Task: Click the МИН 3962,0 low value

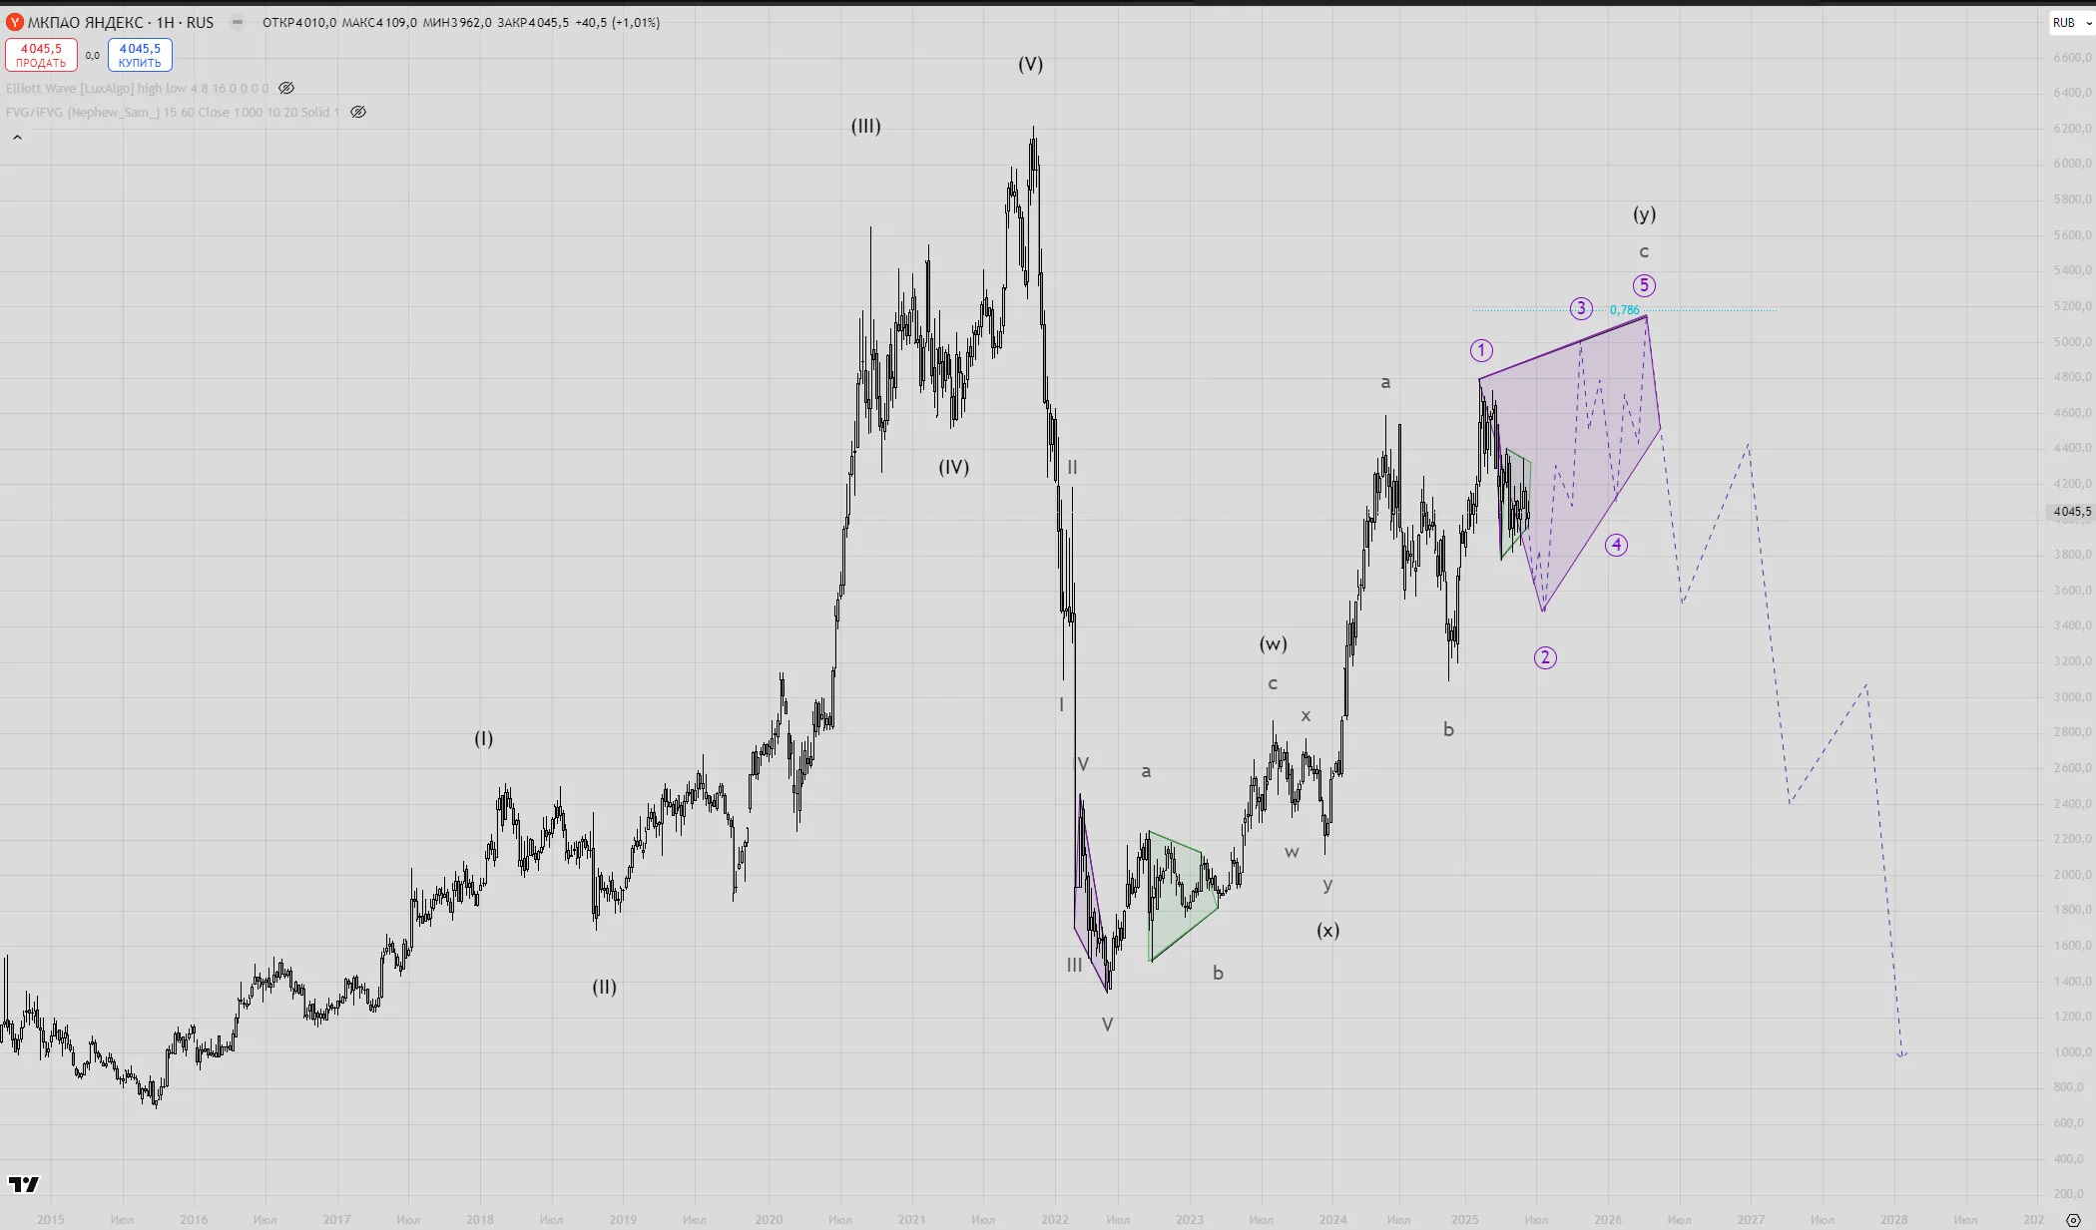Action: 457,22
